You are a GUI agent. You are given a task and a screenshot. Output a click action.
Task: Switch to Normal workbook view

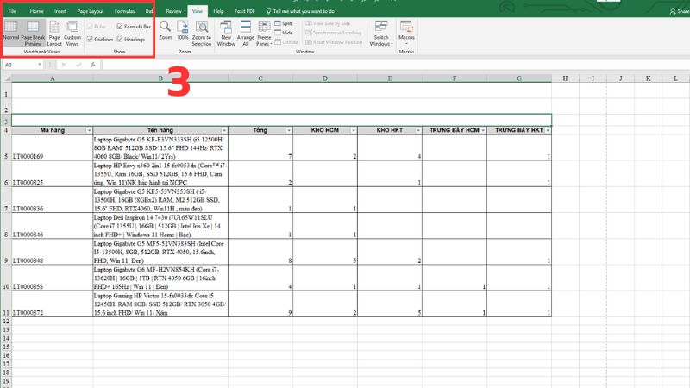pyautogui.click(x=11, y=32)
